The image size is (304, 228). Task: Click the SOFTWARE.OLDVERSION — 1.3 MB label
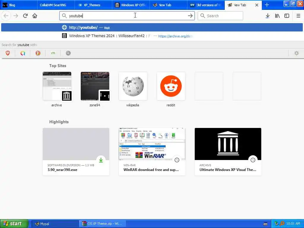[71, 165]
